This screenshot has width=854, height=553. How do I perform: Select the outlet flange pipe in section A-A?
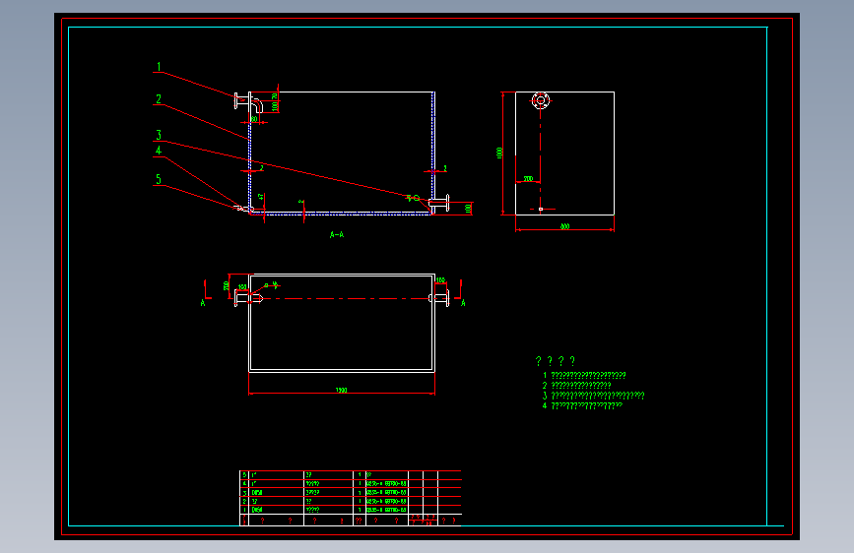coord(439,204)
